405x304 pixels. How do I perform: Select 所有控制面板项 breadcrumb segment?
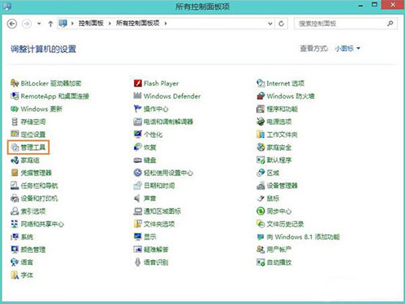137,24
